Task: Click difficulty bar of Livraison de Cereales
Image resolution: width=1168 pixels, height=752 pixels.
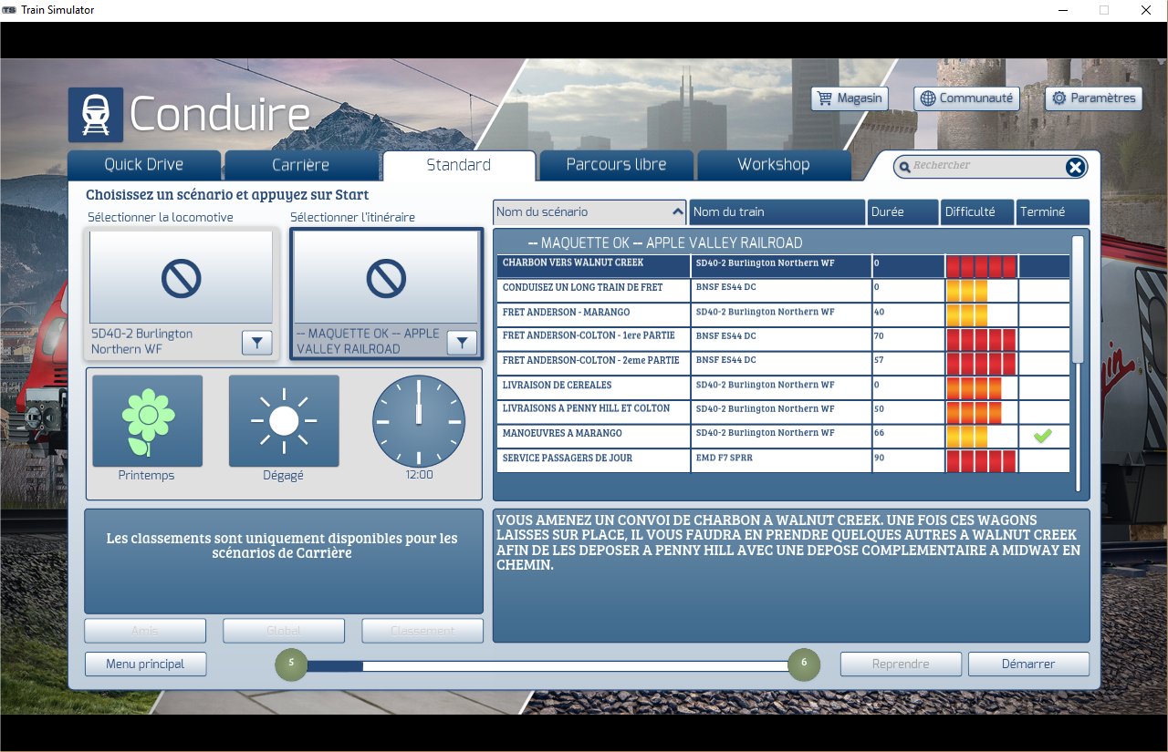Action: click(x=974, y=388)
